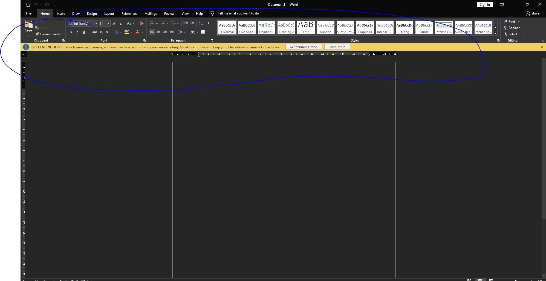Click the Grow Font size icon
Screen dimensions: 546x281
click(x=114, y=24)
